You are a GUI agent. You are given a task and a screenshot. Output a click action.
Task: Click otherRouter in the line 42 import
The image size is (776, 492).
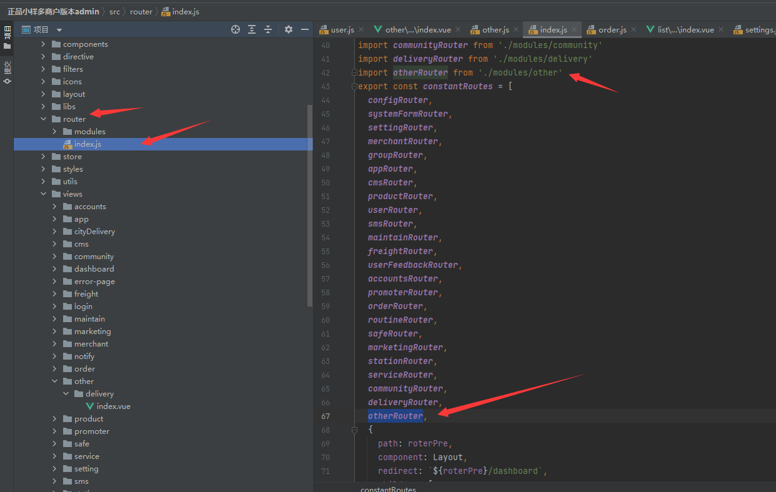coord(420,73)
